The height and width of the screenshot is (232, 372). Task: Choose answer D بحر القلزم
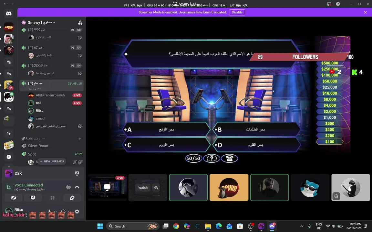[x=257, y=145]
